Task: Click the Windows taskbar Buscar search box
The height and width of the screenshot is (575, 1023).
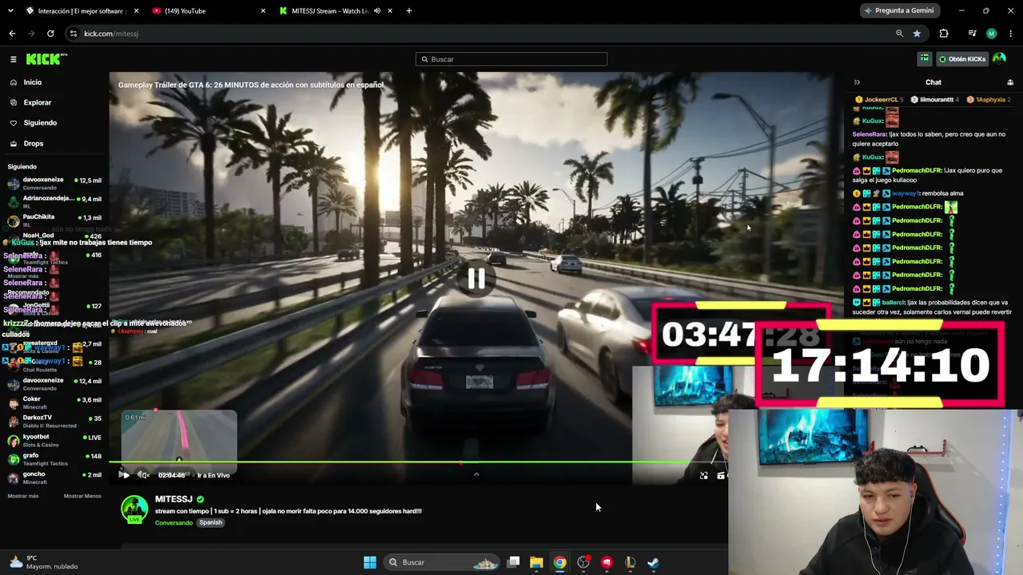Action: 443,562
